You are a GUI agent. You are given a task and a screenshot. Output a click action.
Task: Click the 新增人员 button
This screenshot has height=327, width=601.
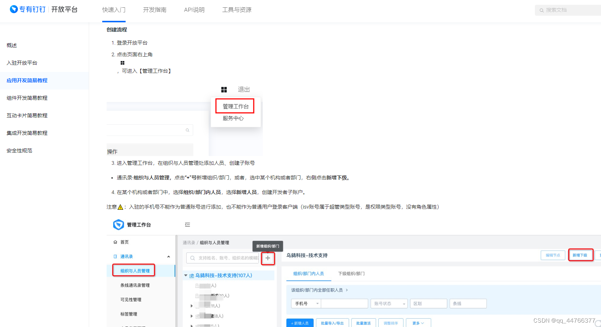click(300, 323)
